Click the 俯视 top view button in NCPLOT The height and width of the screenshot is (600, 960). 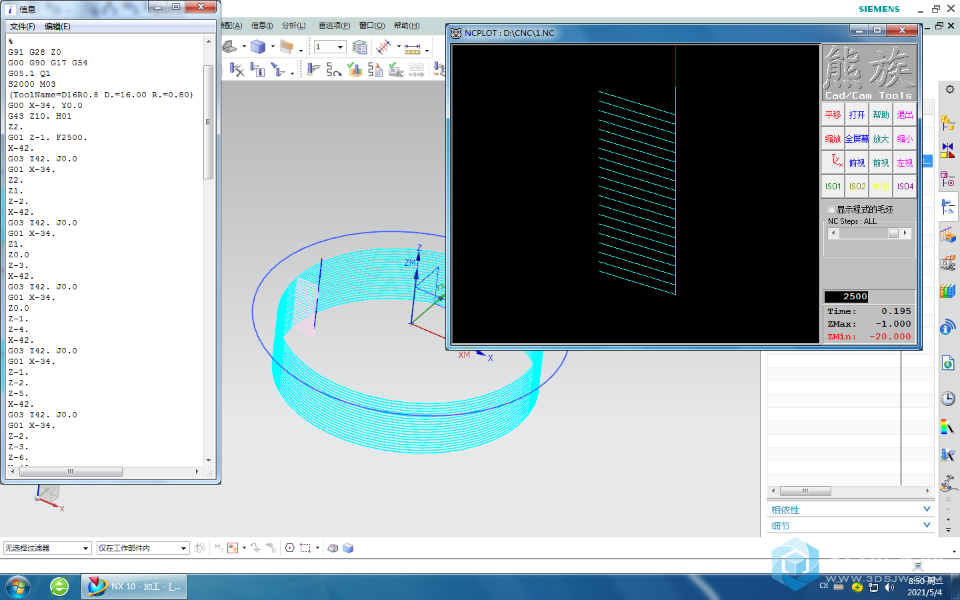(857, 162)
